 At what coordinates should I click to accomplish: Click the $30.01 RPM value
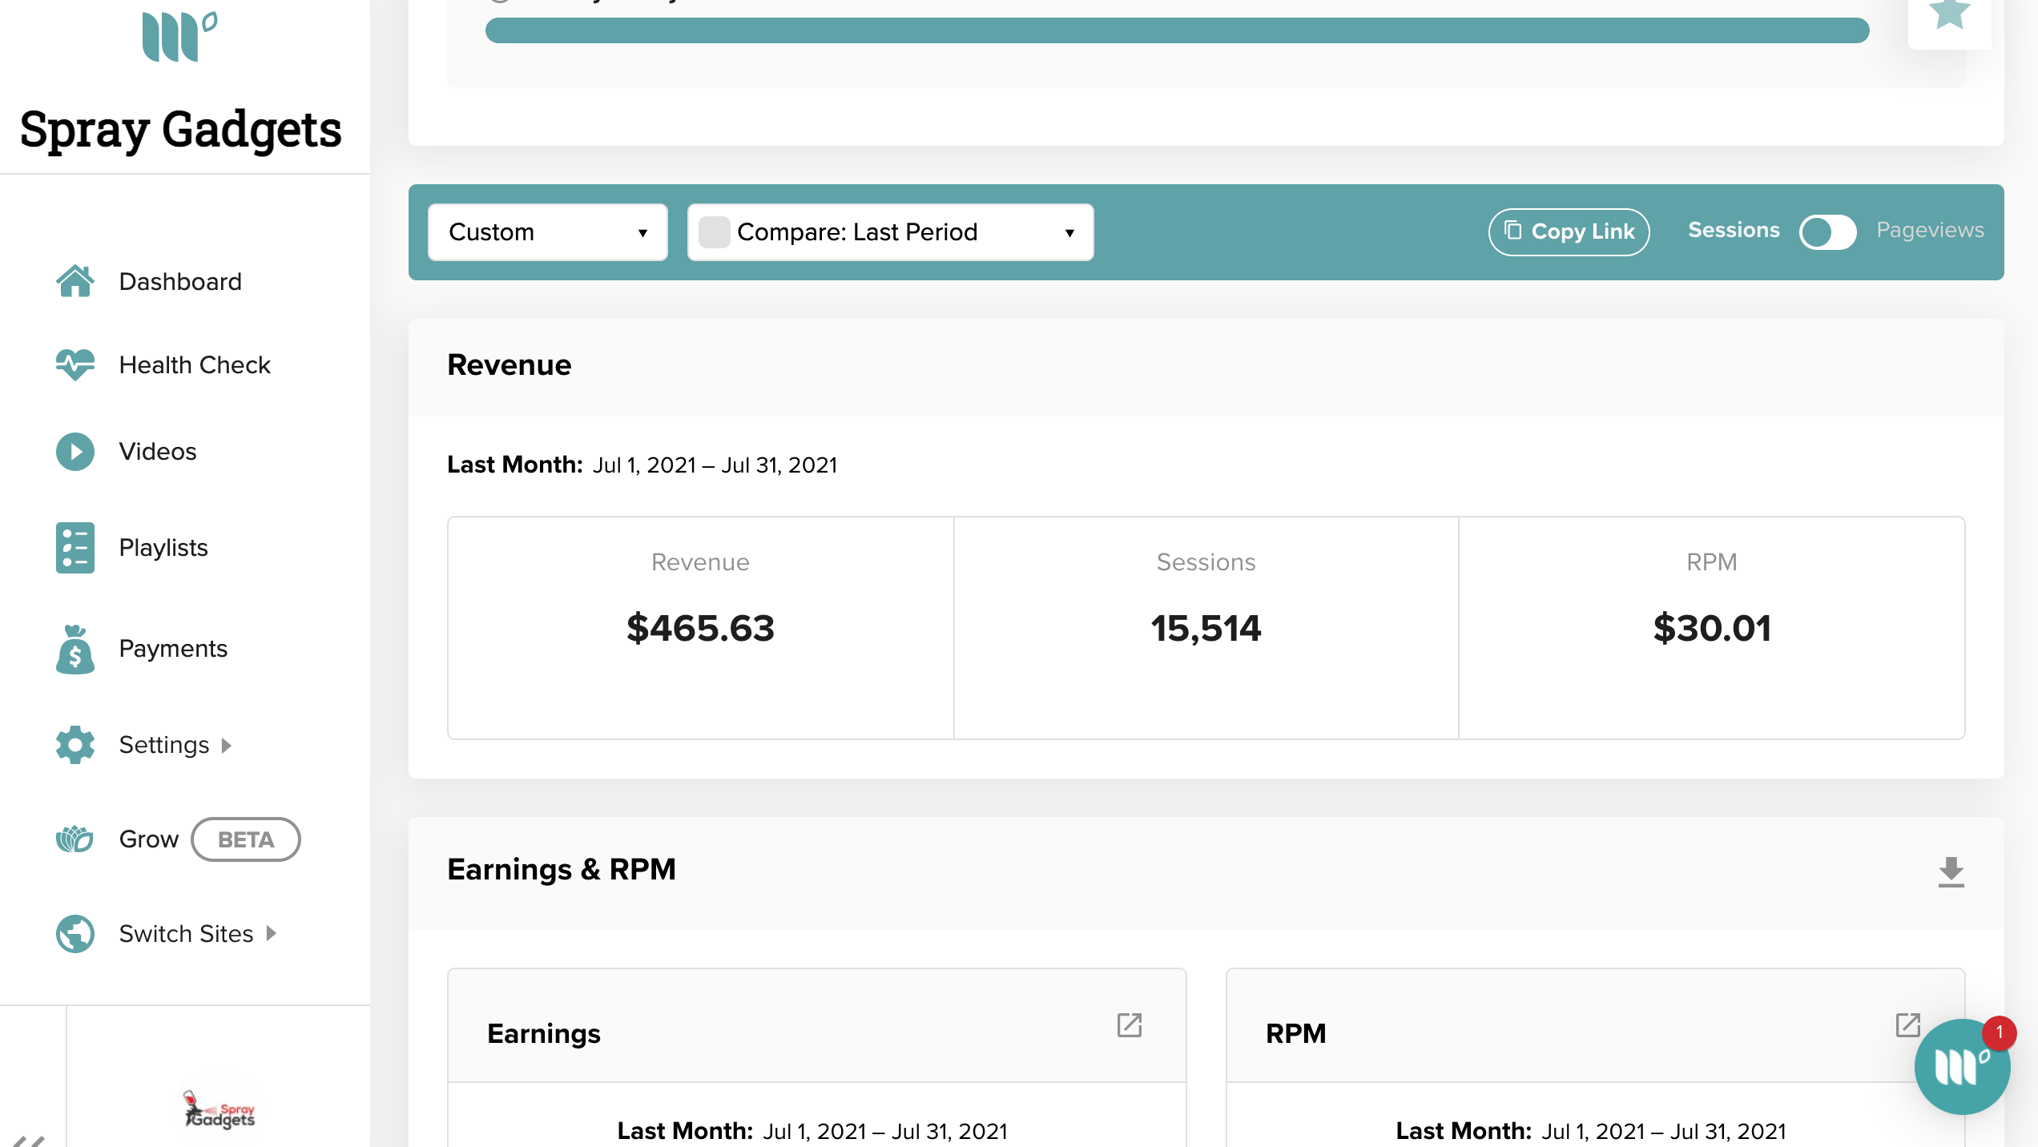point(1712,628)
